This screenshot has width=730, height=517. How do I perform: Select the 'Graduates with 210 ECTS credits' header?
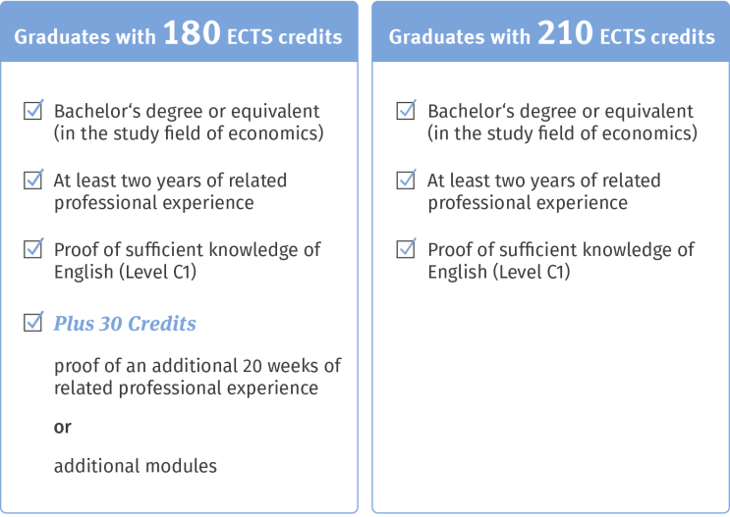click(551, 31)
